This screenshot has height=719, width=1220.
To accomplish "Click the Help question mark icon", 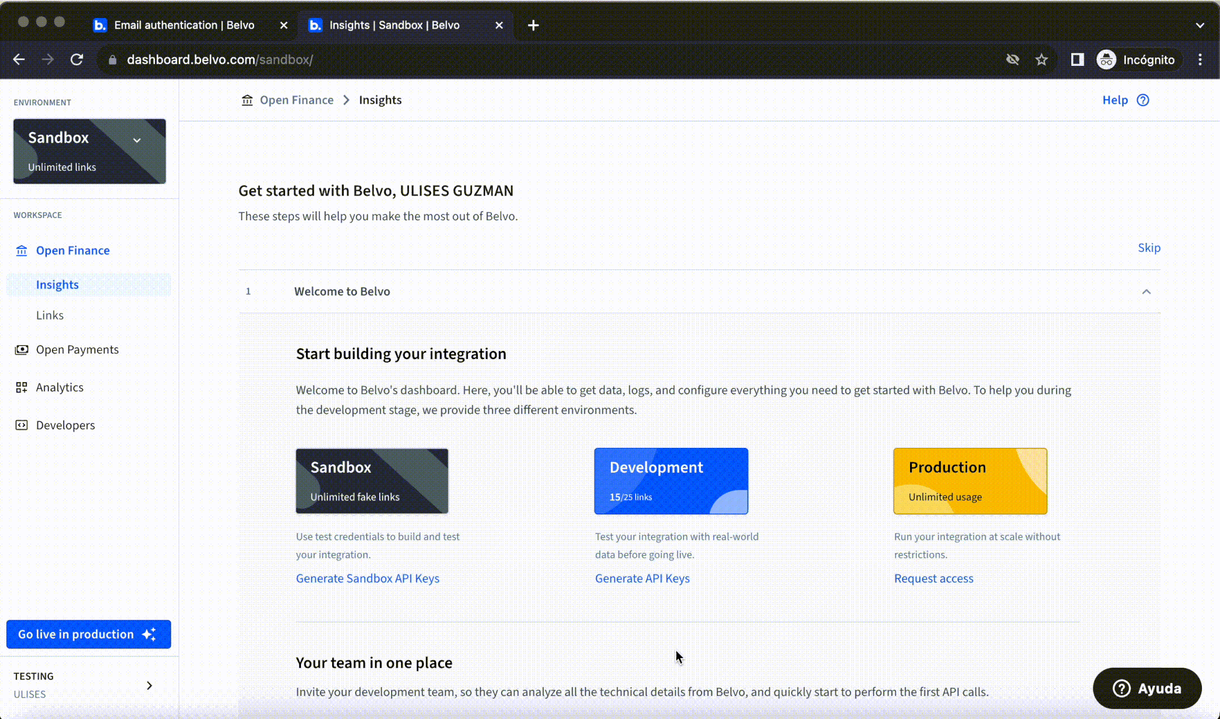I will pyautogui.click(x=1143, y=100).
